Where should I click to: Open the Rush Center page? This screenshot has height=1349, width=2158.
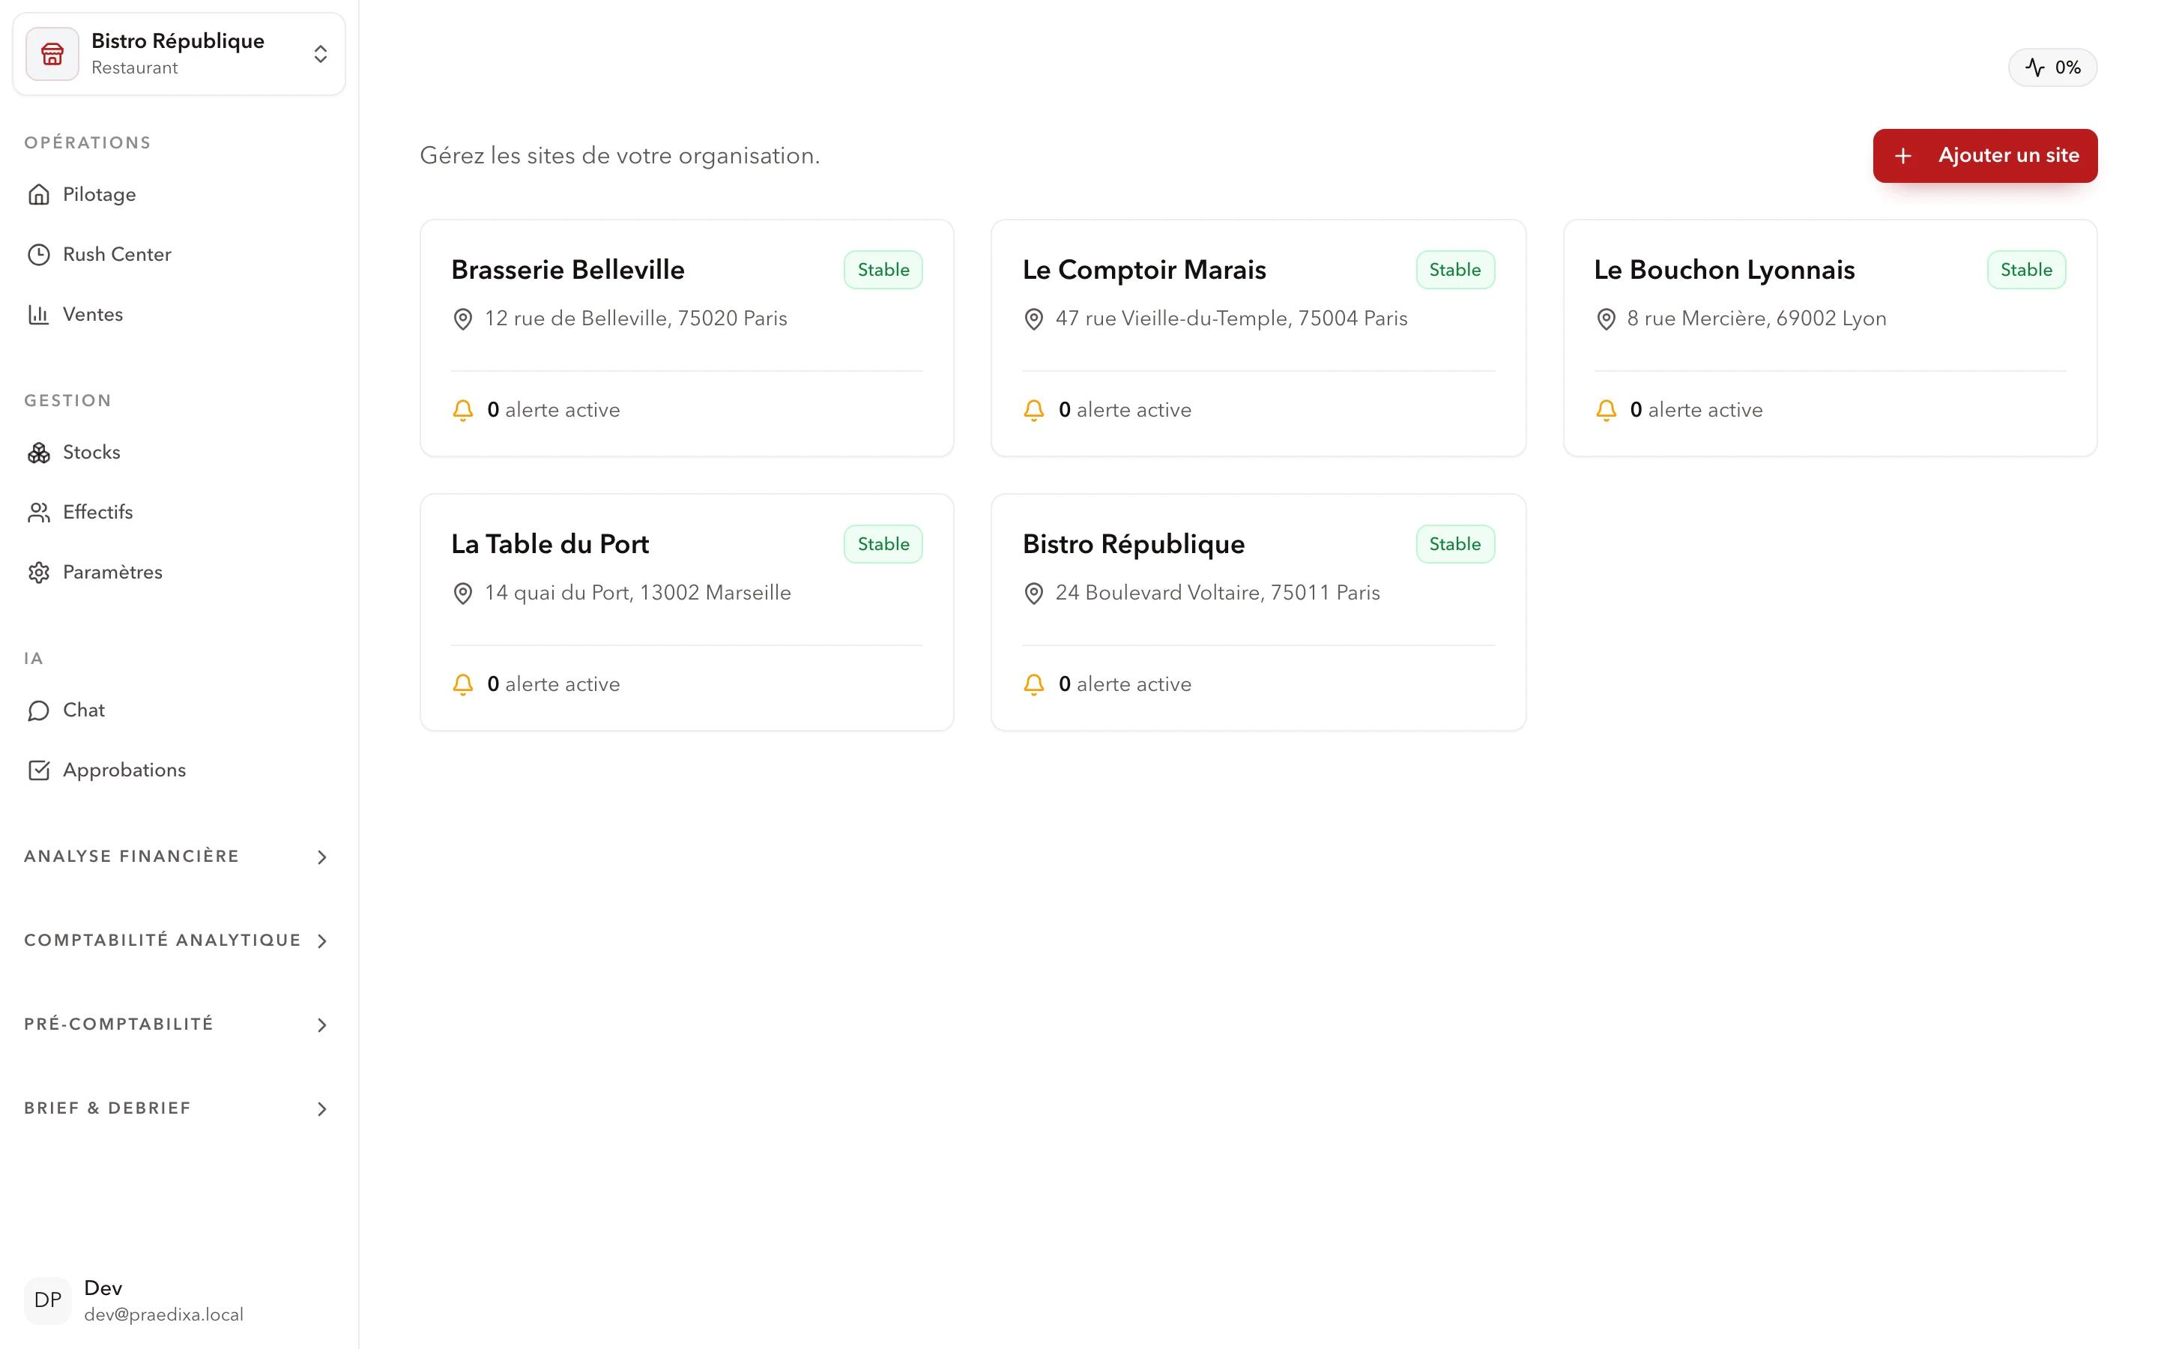coord(178,254)
